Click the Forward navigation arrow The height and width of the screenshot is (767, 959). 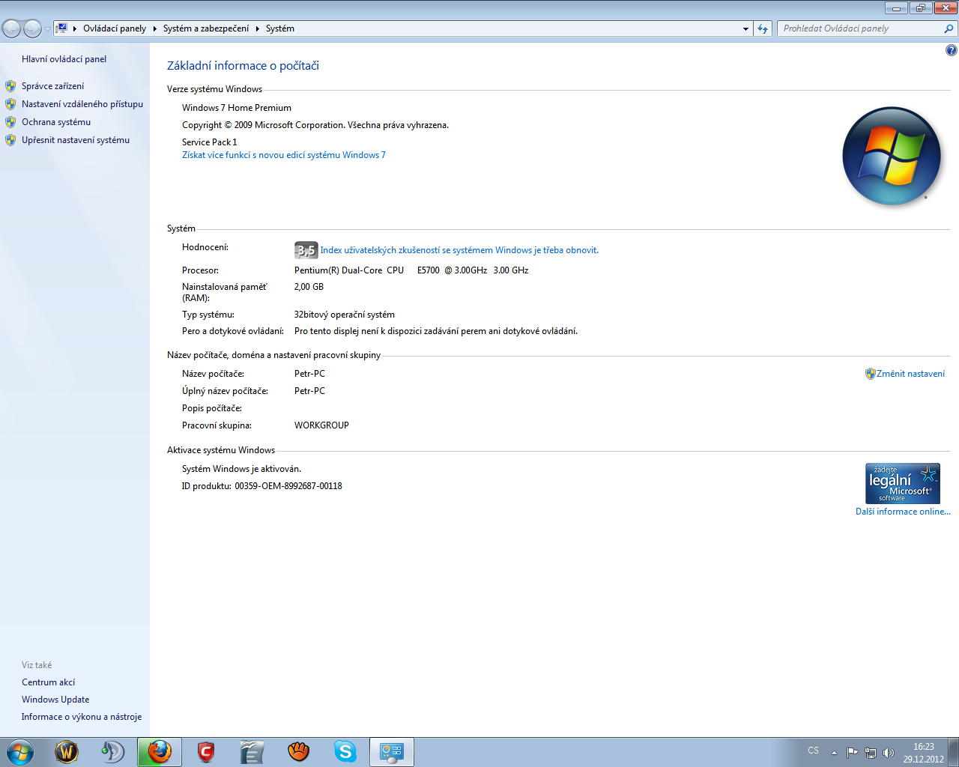[32, 28]
